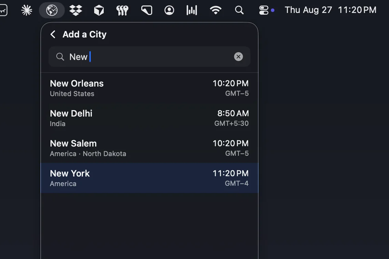Clear the city search text

tap(239, 57)
